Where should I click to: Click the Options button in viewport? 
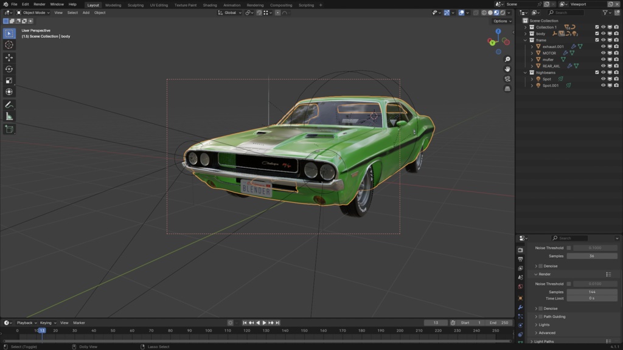[x=502, y=21]
